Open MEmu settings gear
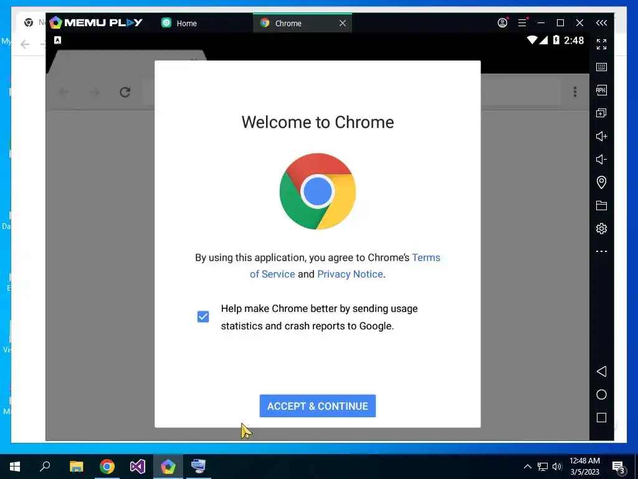Screen dimensions: 638x479 601,228
